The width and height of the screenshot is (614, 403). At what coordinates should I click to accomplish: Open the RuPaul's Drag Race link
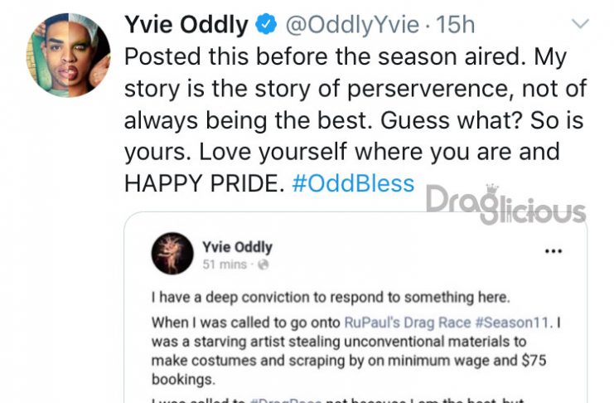point(407,323)
